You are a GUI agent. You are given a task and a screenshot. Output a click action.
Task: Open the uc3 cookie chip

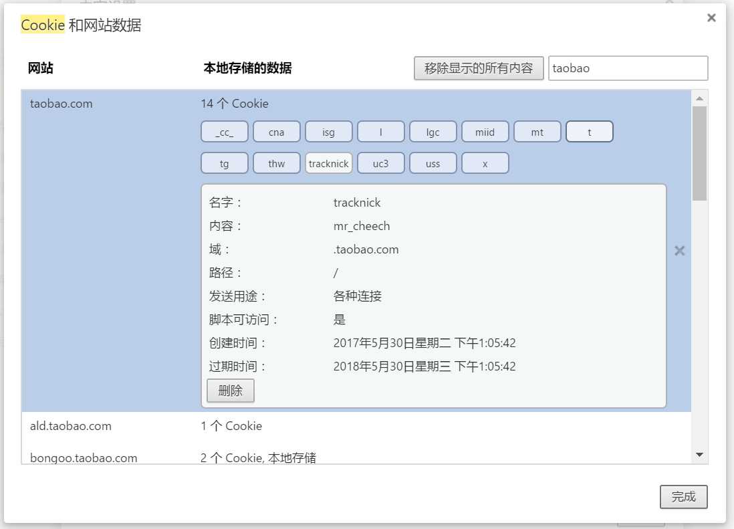click(380, 163)
